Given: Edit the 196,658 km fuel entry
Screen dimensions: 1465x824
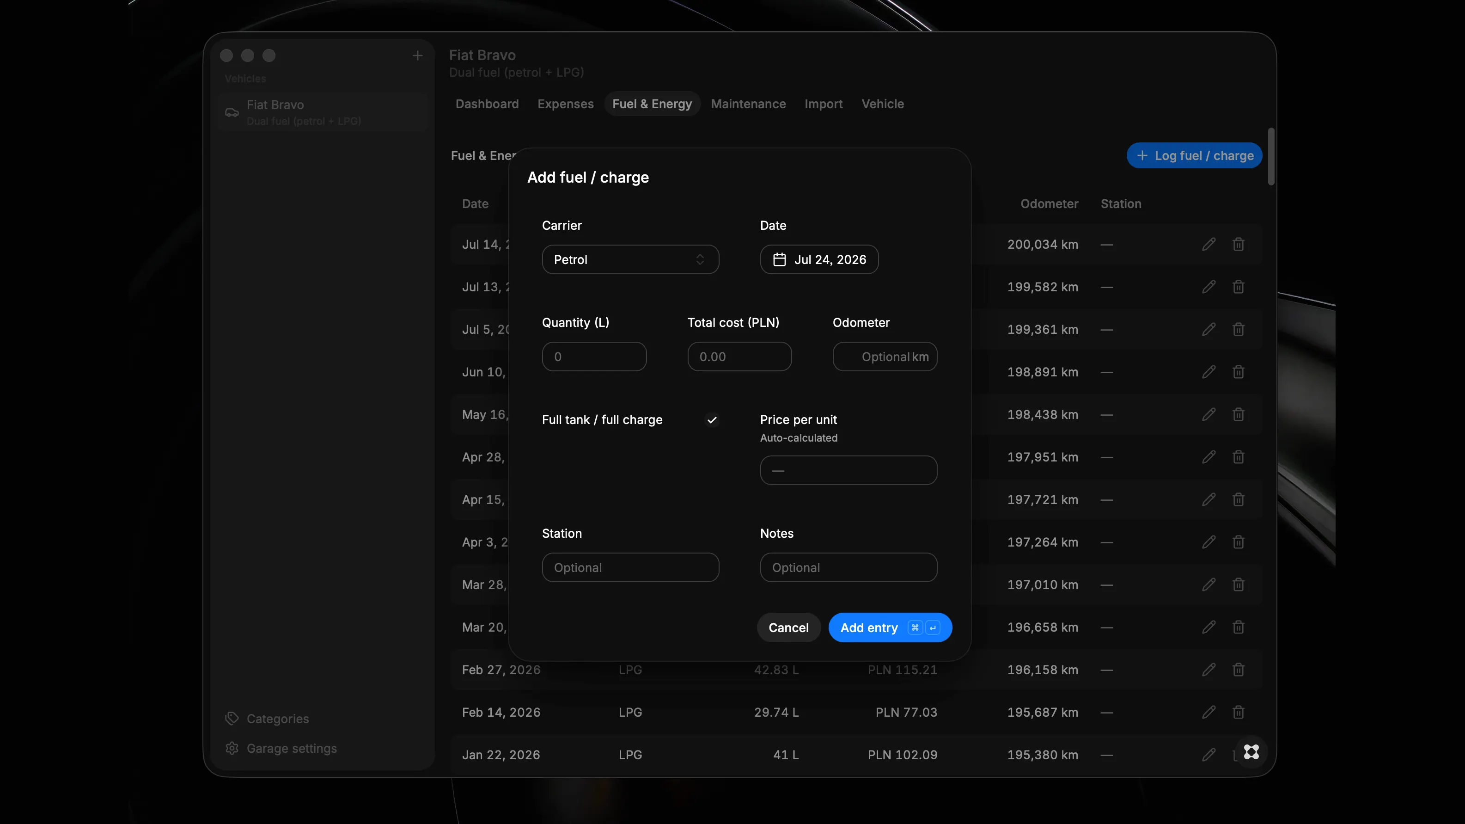Looking at the screenshot, I should tap(1209, 627).
